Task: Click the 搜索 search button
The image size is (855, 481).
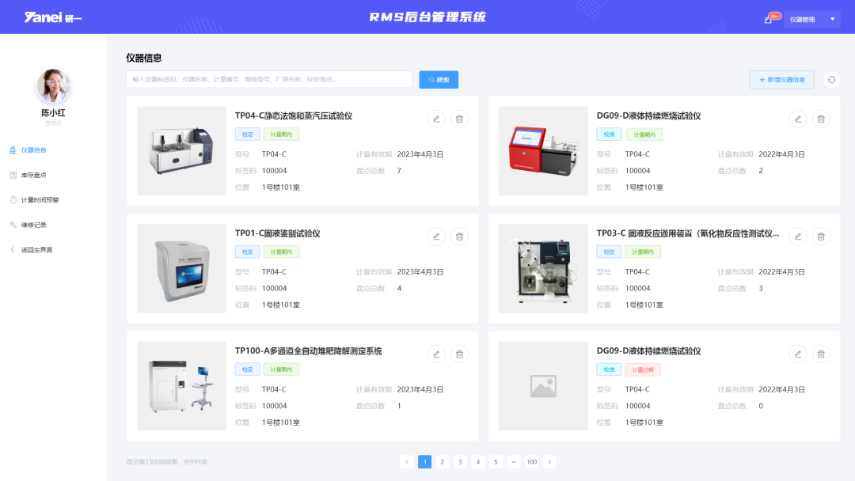Action: point(438,79)
